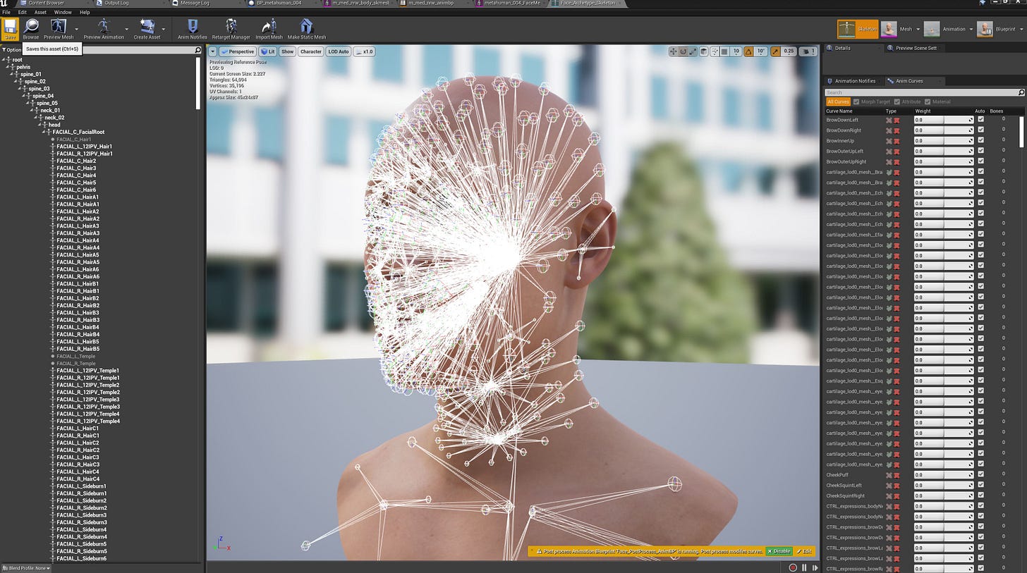Viewport: 1027px width, 573px height.
Task: Click Make Static Mesh icon
Action: 306,28
